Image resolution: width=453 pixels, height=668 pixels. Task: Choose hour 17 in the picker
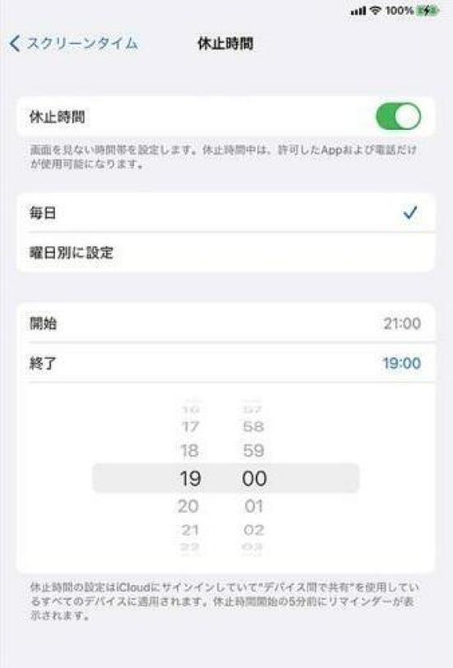coord(190,426)
